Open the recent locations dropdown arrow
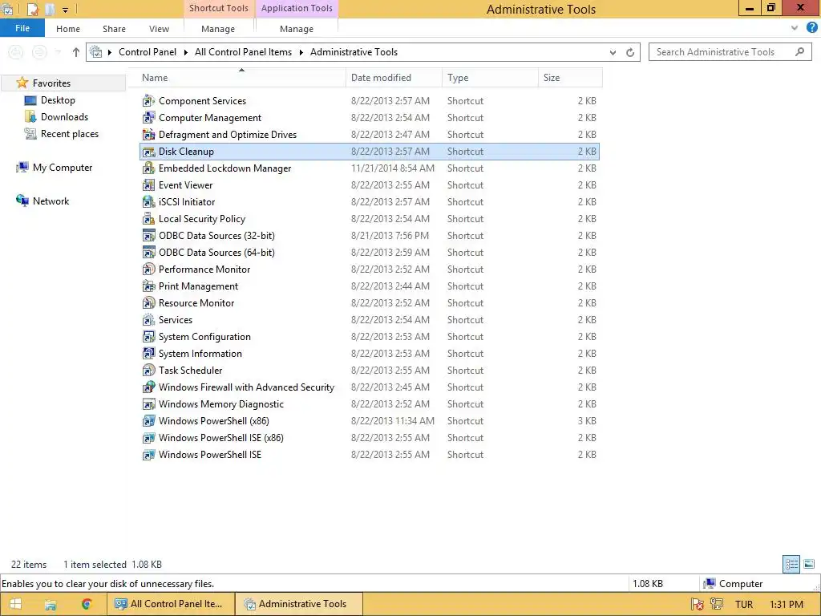The image size is (821, 616). [58, 52]
